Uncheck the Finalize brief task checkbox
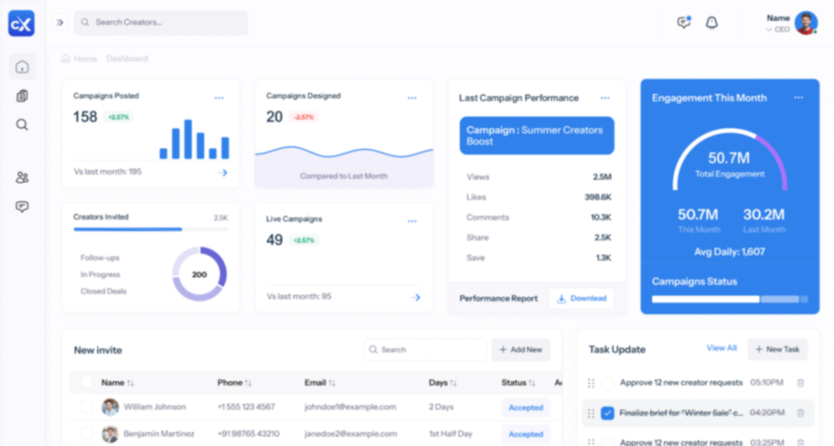 point(608,413)
